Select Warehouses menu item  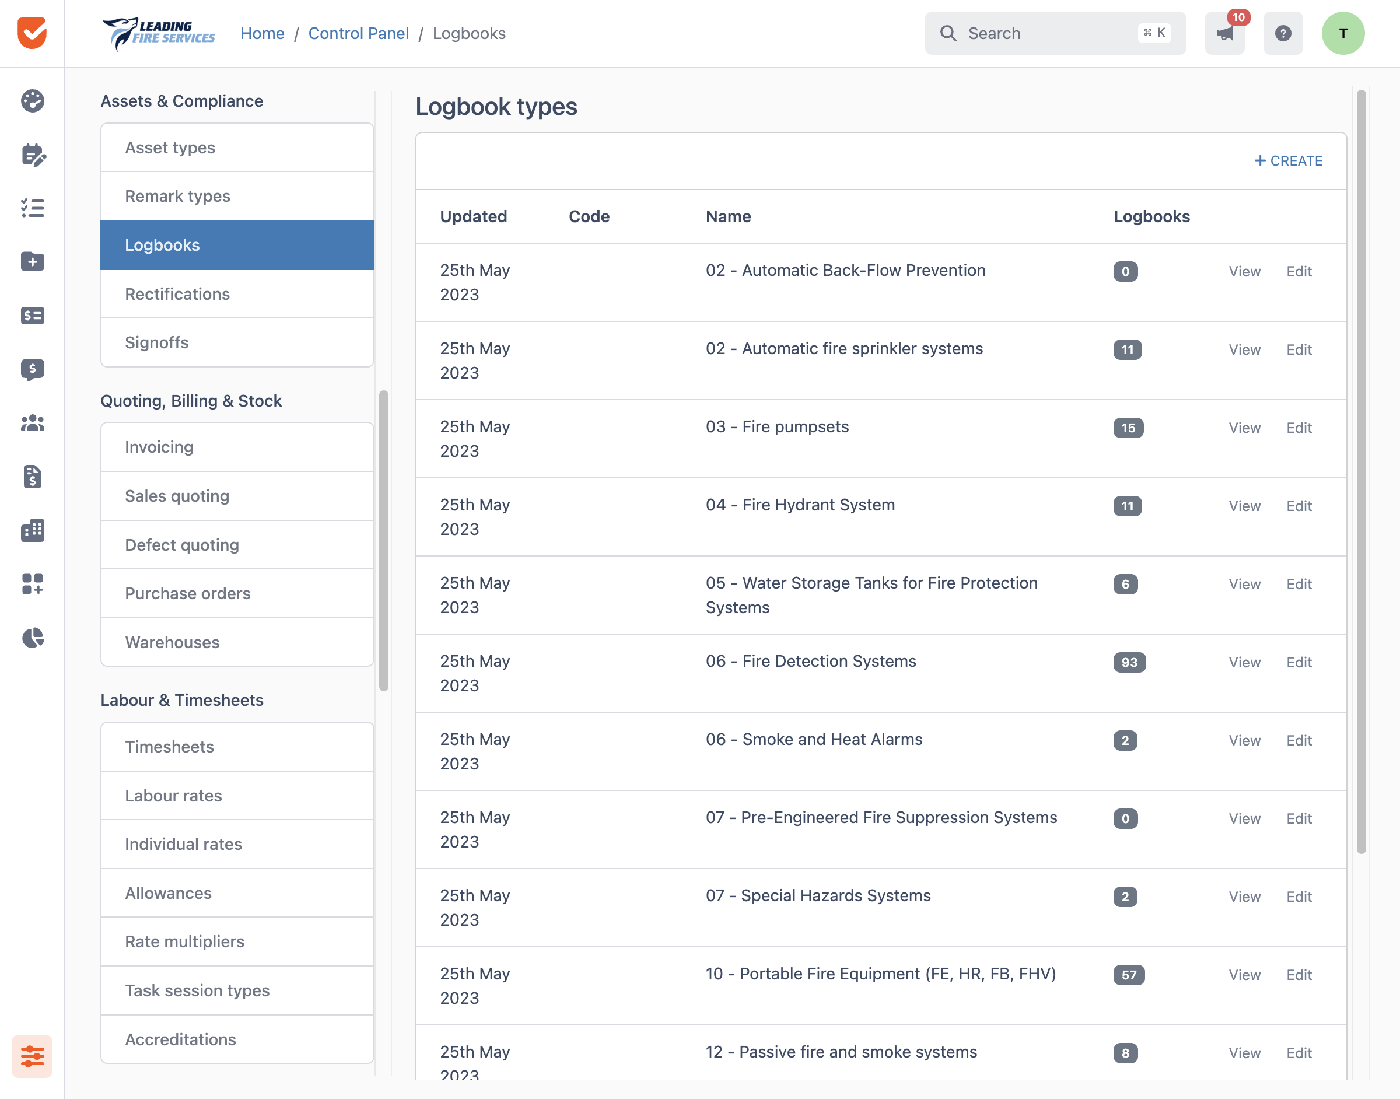[x=237, y=642]
